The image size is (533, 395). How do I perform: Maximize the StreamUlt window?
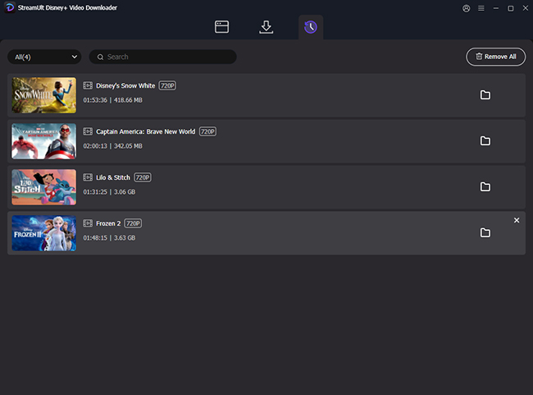pos(511,8)
